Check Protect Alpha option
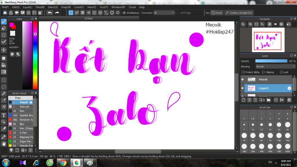Viewport: 297px width, 167px height. click(243, 72)
